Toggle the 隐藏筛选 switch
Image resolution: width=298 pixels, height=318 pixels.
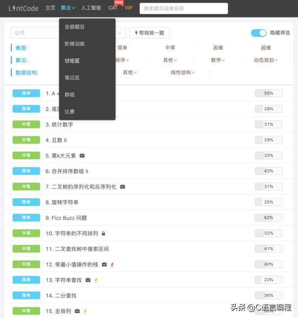coord(258,33)
